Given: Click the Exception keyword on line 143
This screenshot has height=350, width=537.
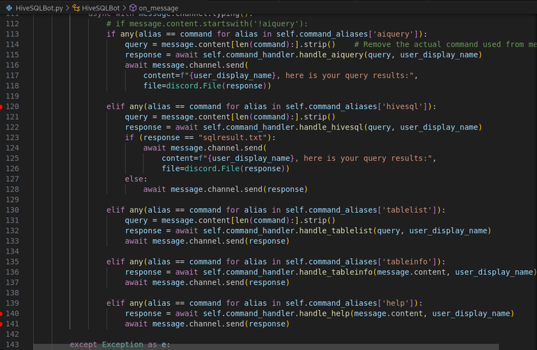Looking at the screenshot, I should 122,345.
